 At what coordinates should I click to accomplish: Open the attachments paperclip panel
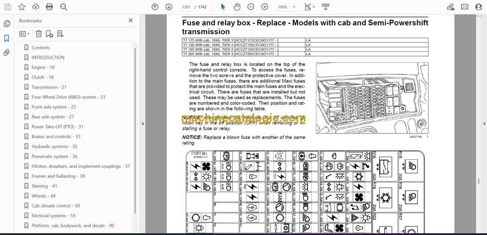point(6,52)
